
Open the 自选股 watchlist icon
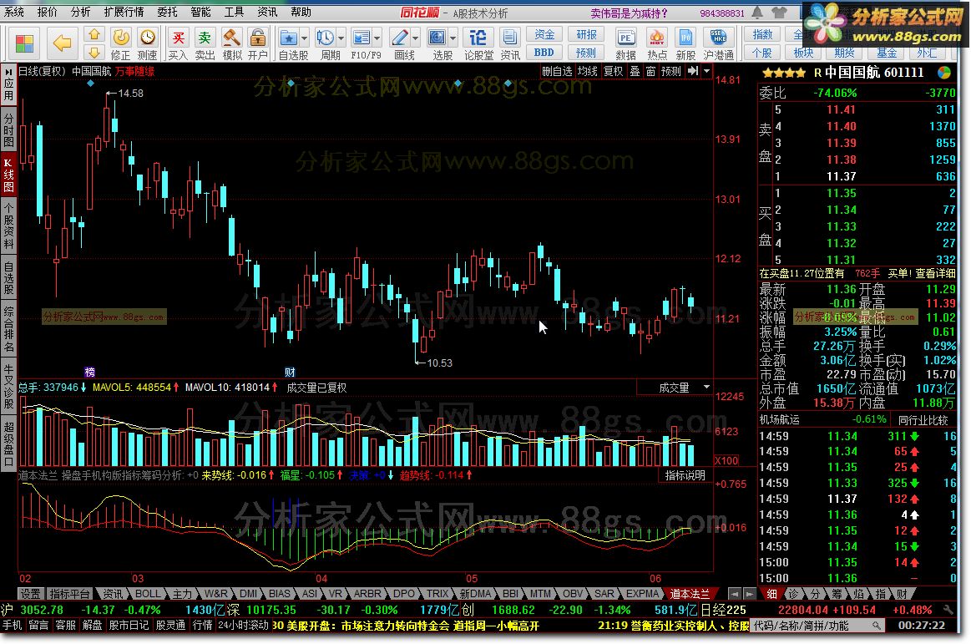[x=289, y=38]
